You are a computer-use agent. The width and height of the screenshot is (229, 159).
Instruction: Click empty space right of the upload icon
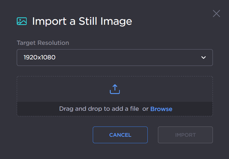click(x=168, y=89)
